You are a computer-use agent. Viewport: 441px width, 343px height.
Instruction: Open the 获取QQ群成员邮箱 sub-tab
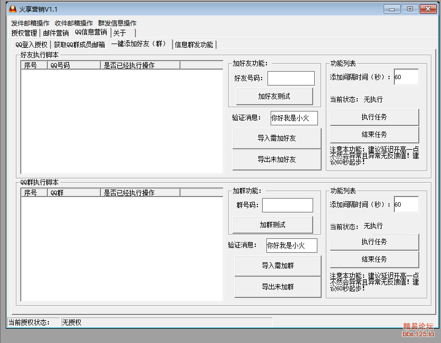point(79,45)
